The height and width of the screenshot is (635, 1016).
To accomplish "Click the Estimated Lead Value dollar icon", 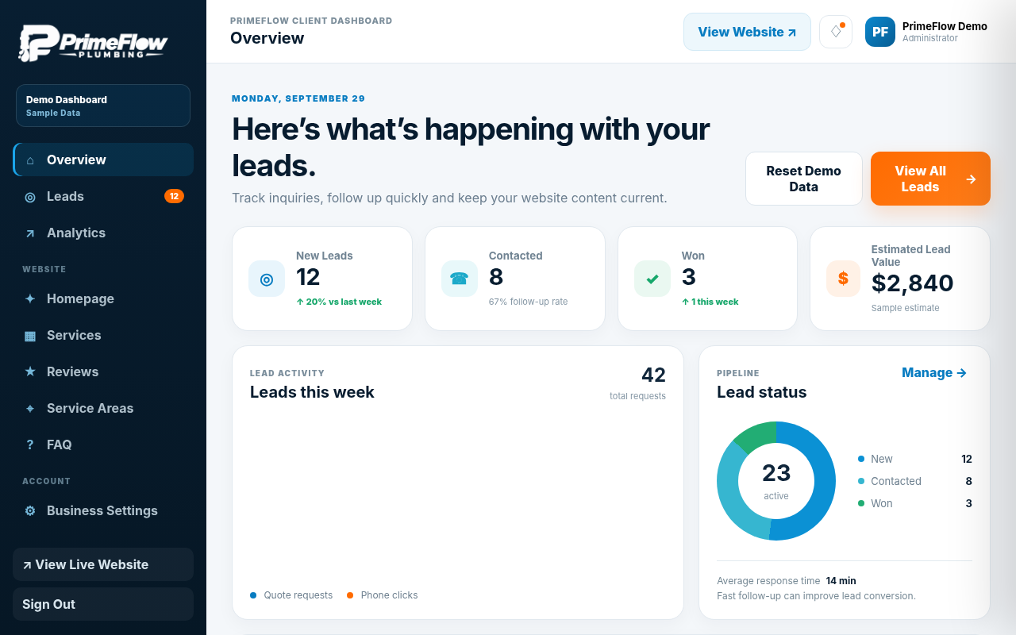I will point(844,279).
